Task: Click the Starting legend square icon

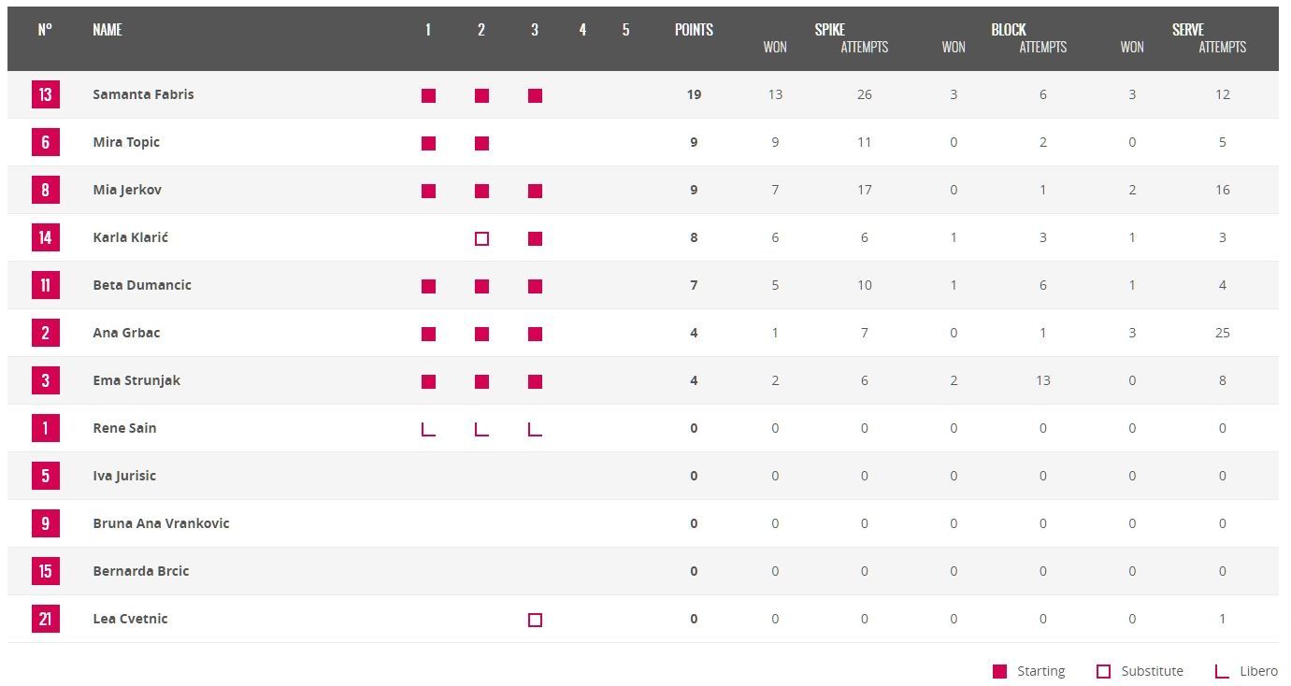Action: tap(999, 671)
